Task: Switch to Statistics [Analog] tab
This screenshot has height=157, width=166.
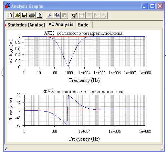Action: pos(26,25)
